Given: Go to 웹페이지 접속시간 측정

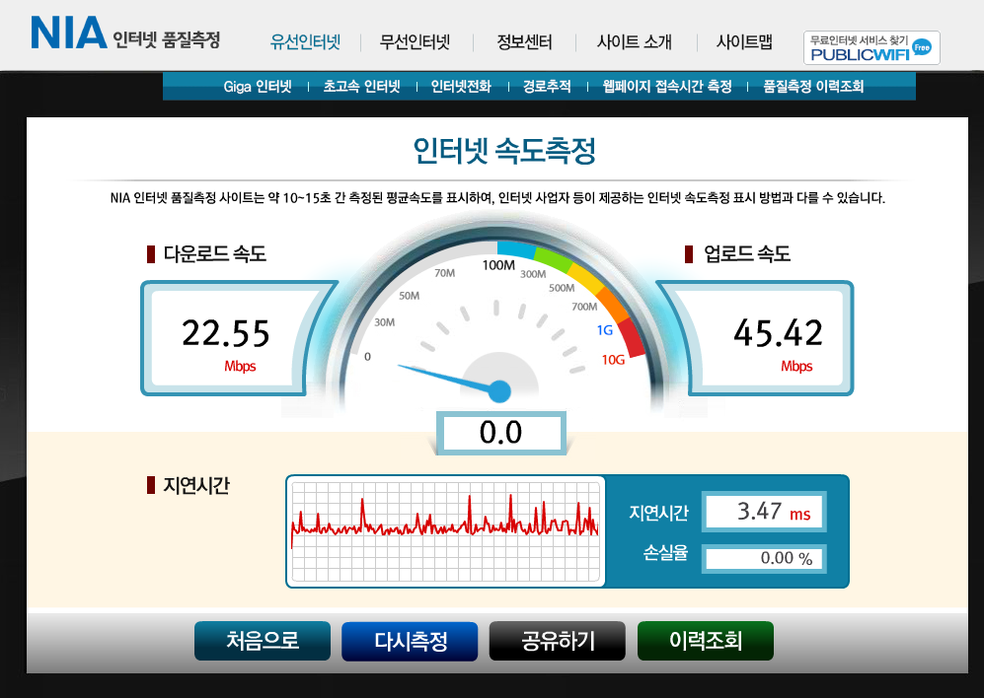Looking at the screenshot, I should pyautogui.click(x=667, y=87).
